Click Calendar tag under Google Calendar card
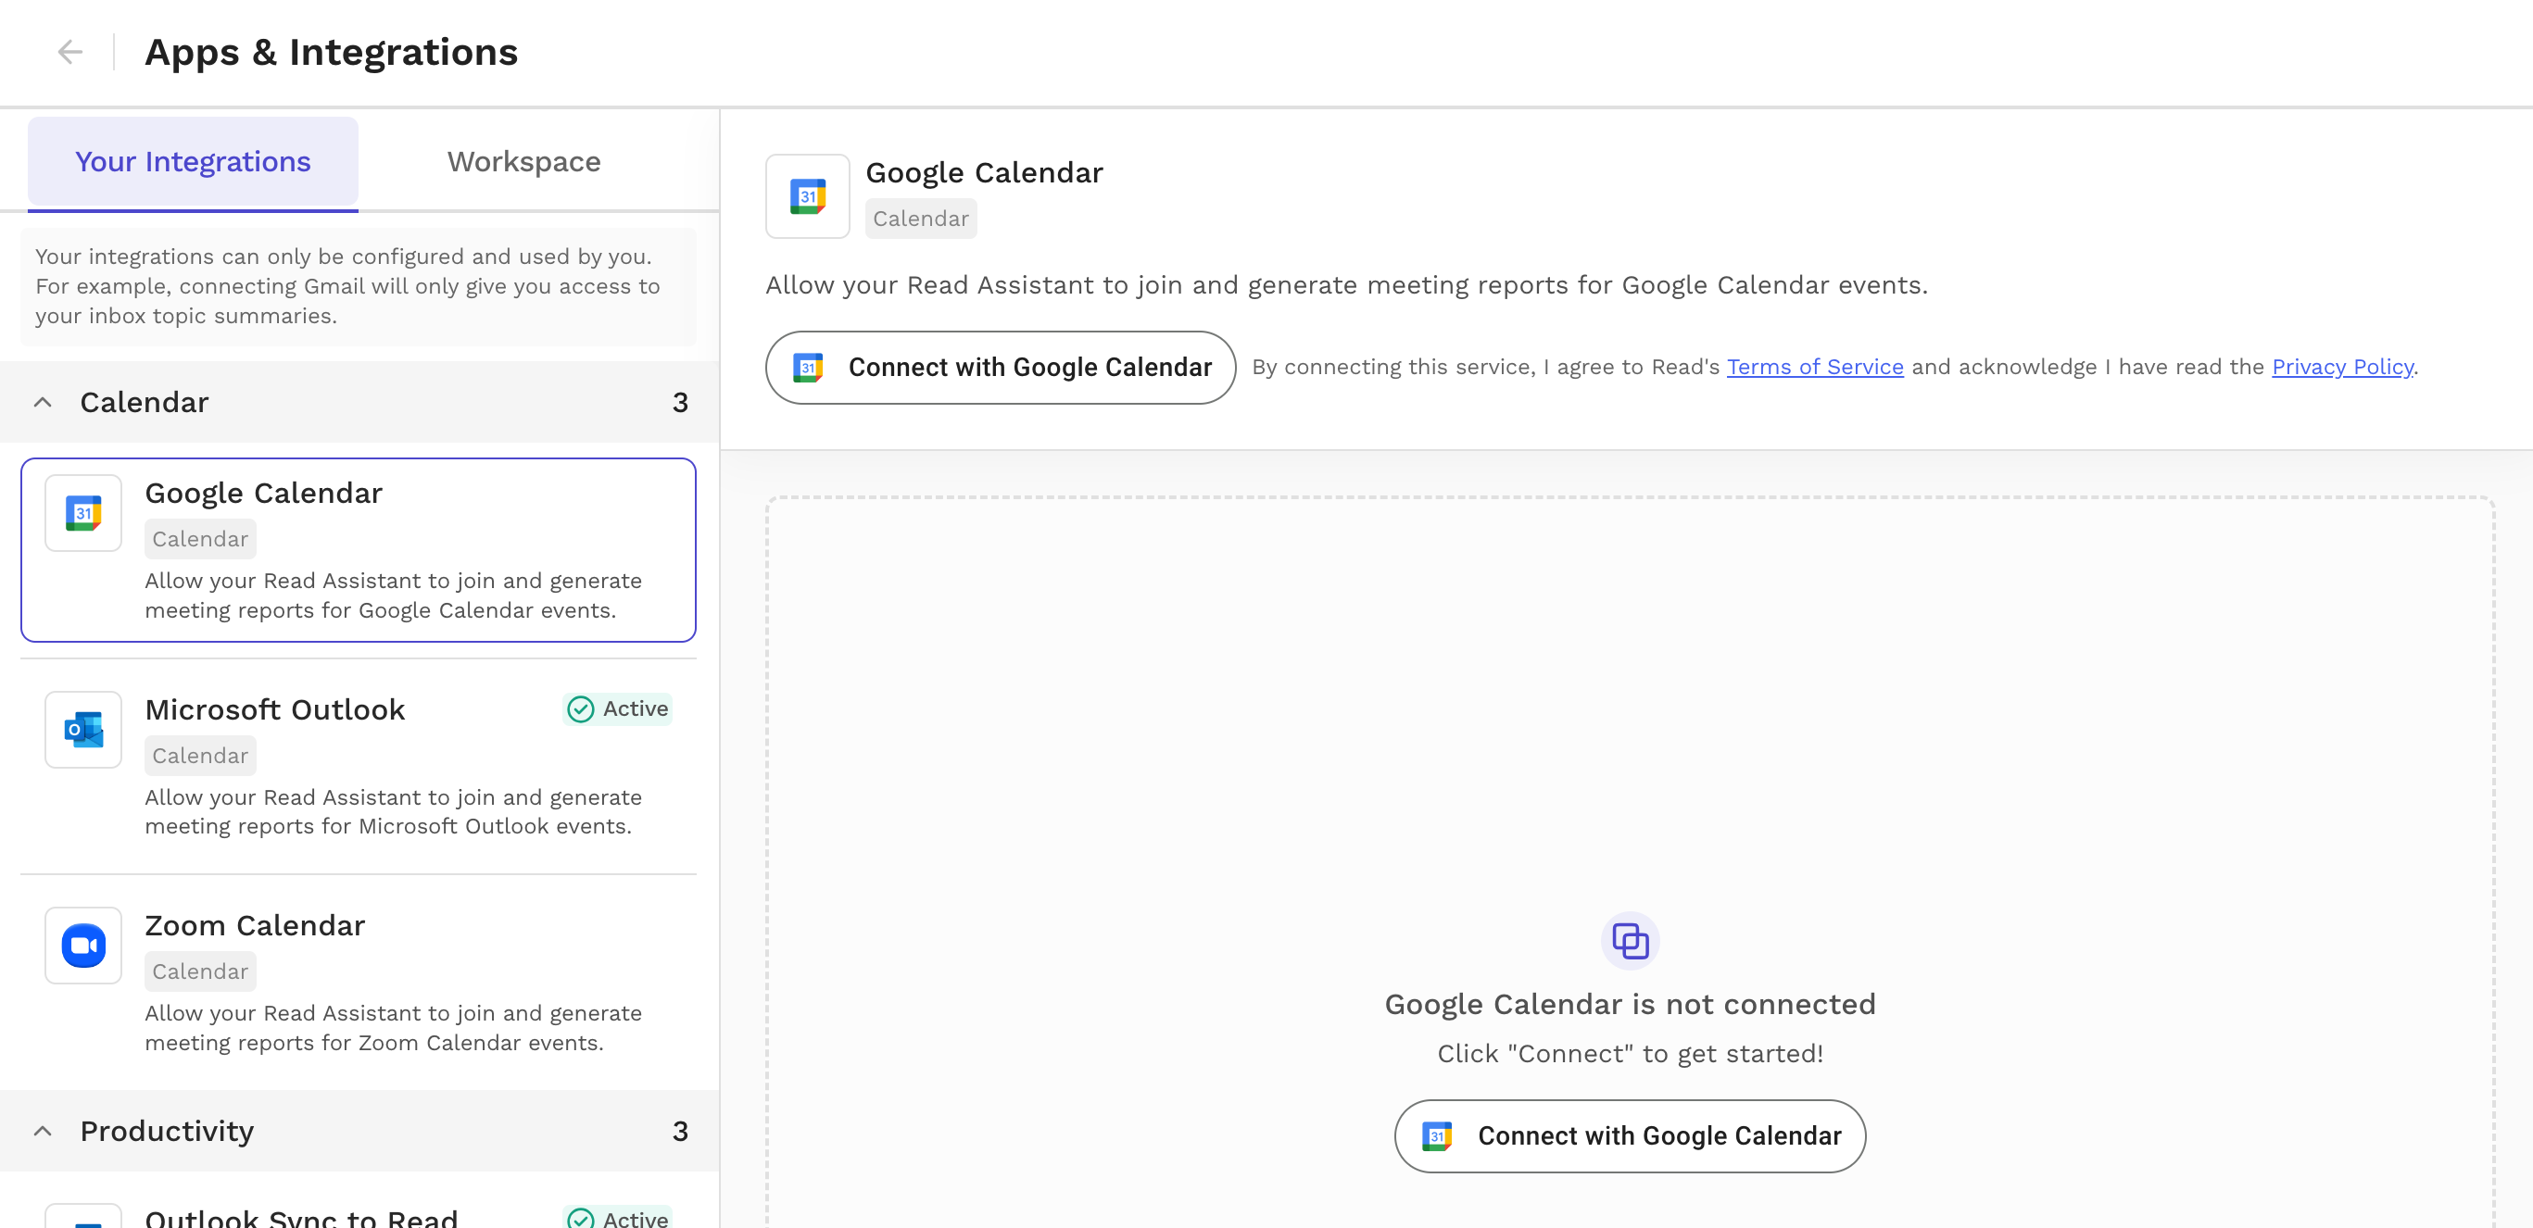 coord(199,539)
